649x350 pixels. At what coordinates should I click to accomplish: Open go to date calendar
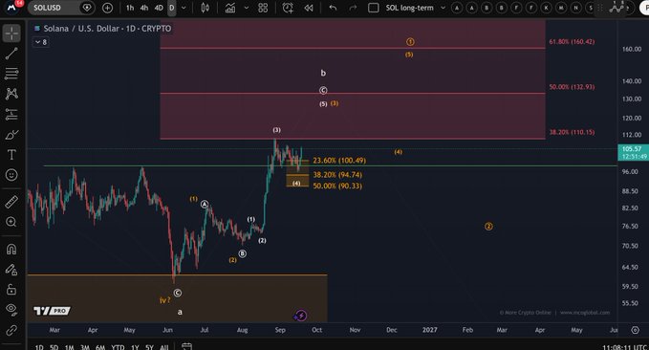tap(186, 346)
